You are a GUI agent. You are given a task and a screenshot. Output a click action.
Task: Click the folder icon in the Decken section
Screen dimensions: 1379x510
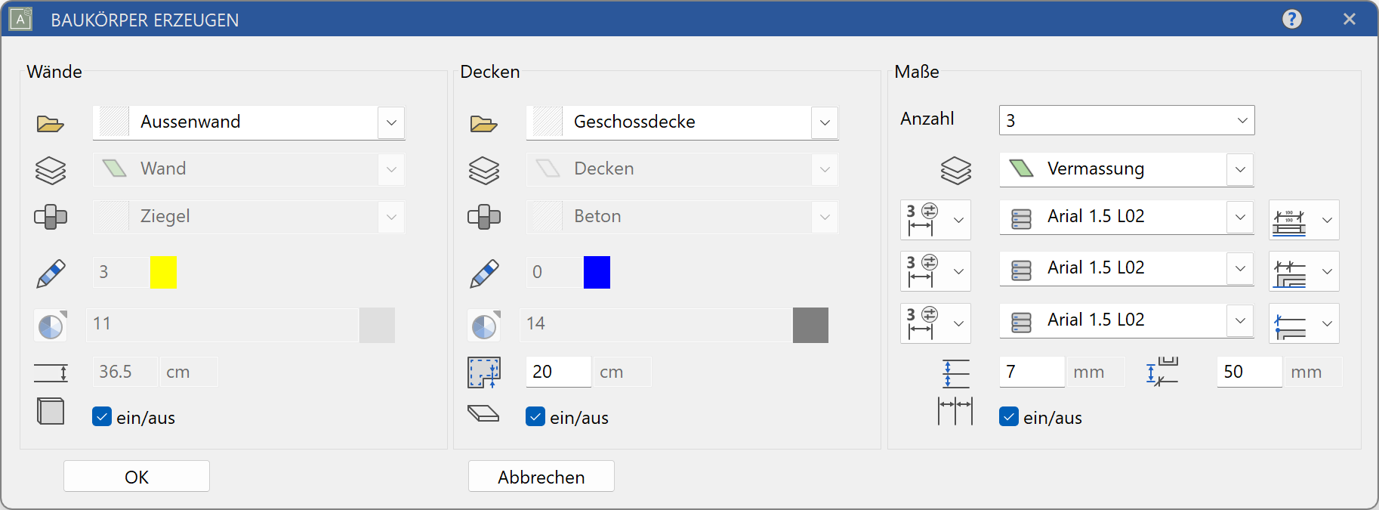(483, 123)
